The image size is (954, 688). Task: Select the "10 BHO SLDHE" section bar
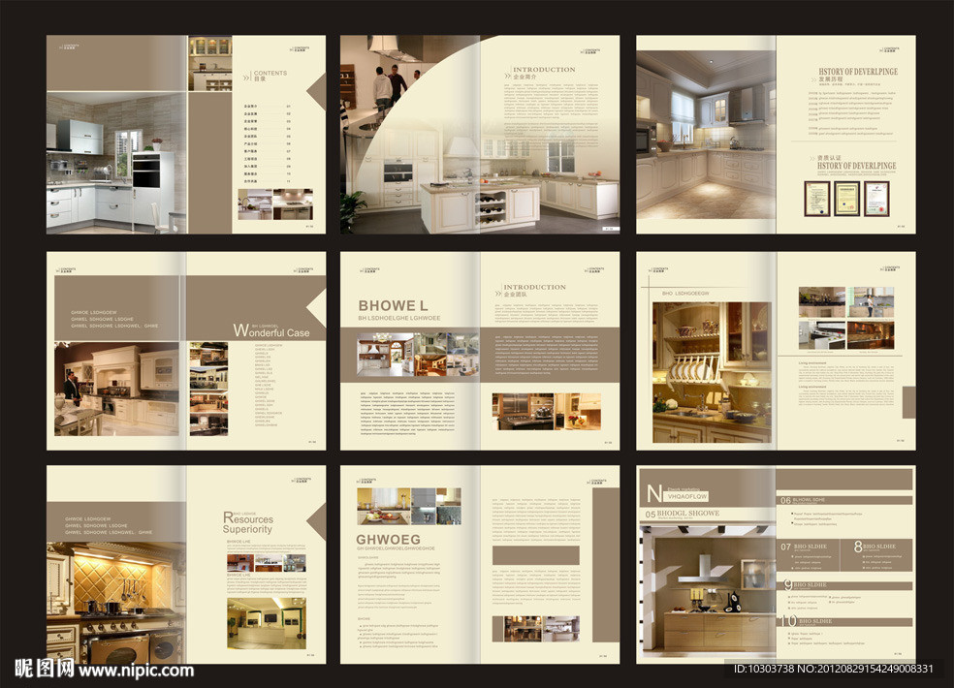pos(845,621)
